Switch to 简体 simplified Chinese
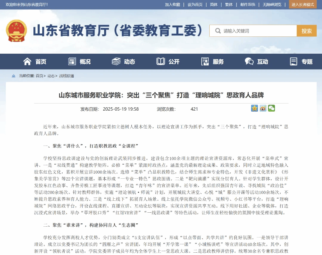This screenshot has height=255, width=322. (x=214, y=4)
